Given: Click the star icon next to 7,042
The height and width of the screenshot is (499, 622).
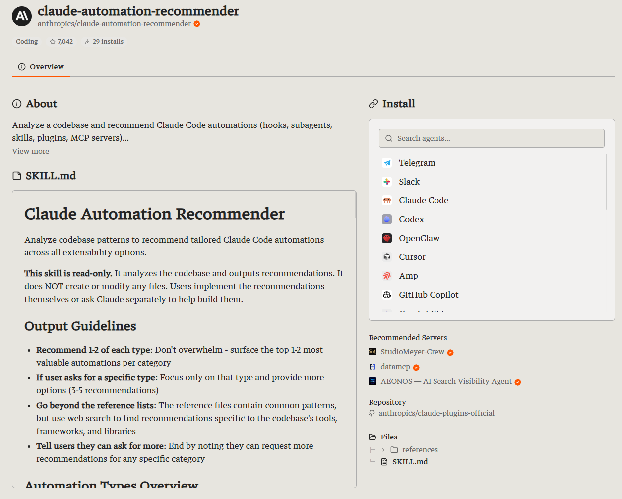Looking at the screenshot, I should pyautogui.click(x=53, y=42).
